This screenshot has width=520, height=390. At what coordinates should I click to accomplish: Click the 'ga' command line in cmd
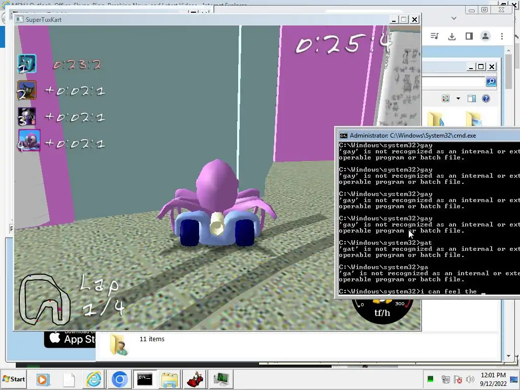(x=383, y=267)
